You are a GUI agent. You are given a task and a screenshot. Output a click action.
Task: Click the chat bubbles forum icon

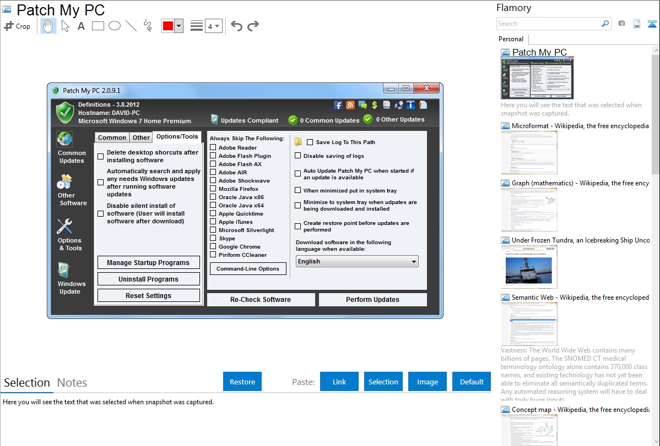362,105
